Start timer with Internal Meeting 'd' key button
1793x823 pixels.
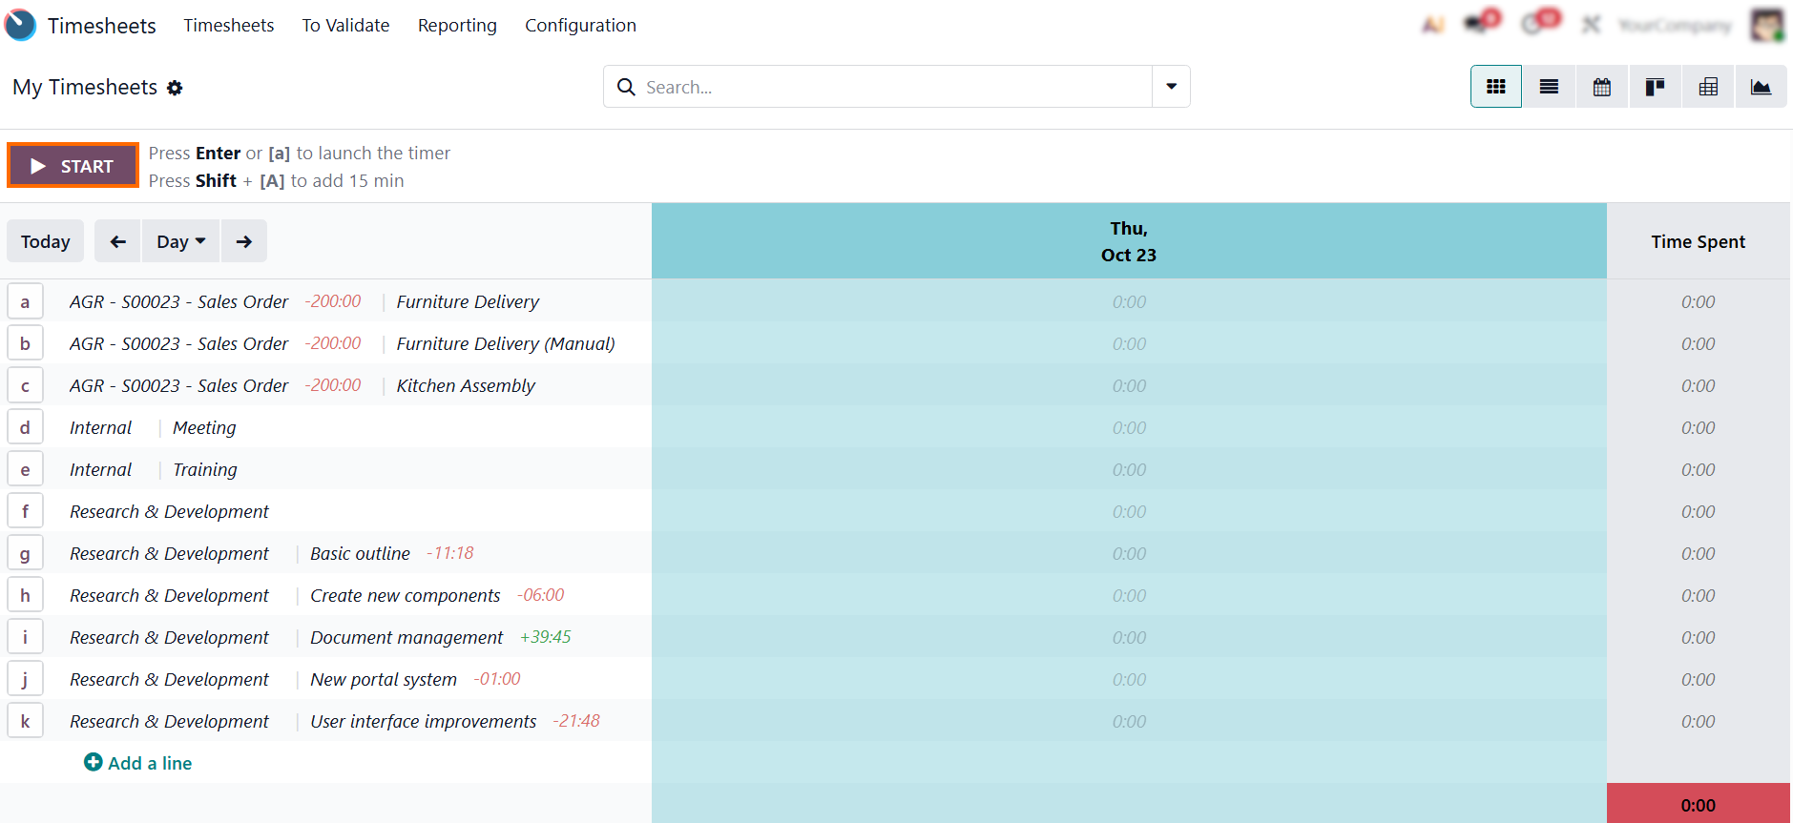click(25, 427)
